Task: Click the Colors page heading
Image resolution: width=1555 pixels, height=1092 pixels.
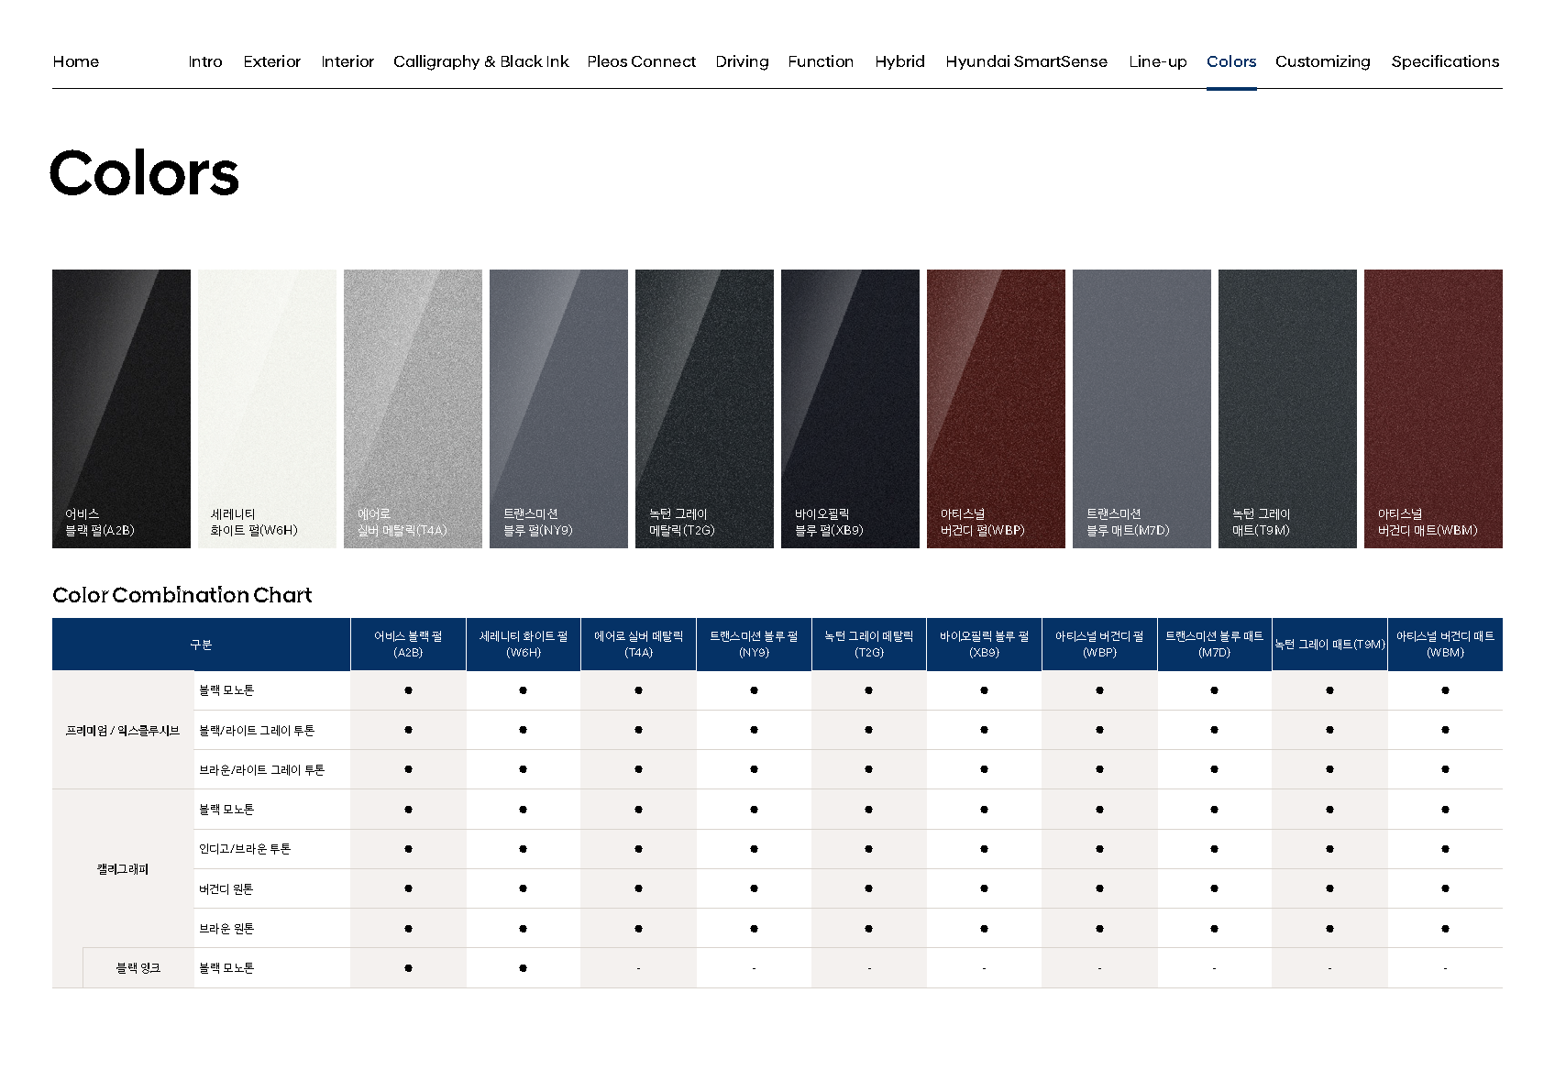Action: [144, 173]
